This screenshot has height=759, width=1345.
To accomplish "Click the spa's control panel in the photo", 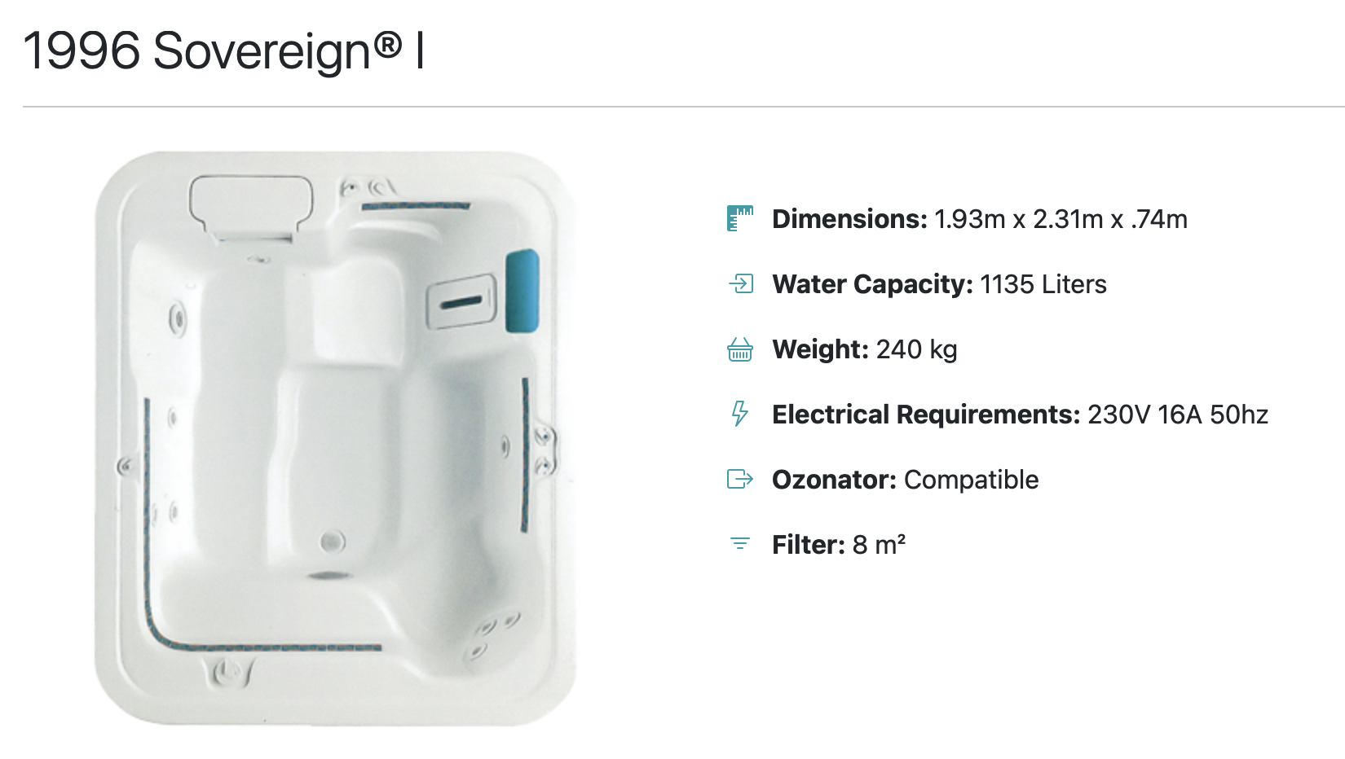I will (461, 301).
